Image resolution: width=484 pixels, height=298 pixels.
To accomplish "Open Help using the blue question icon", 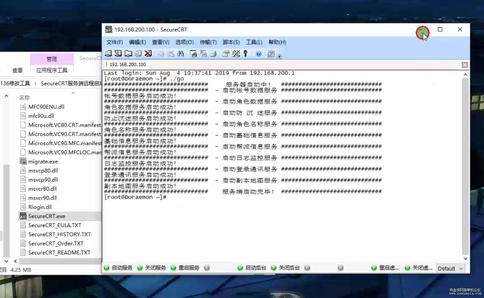I will (x=259, y=54).
